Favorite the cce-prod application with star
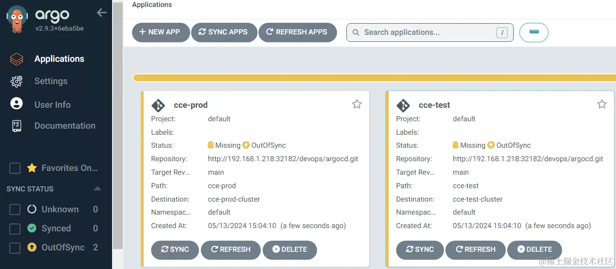Viewport: 616px width, 269px height. pos(357,104)
